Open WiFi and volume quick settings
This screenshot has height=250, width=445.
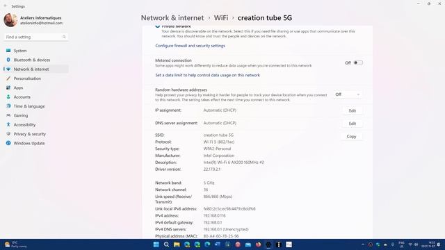pyautogui.click(x=413, y=244)
